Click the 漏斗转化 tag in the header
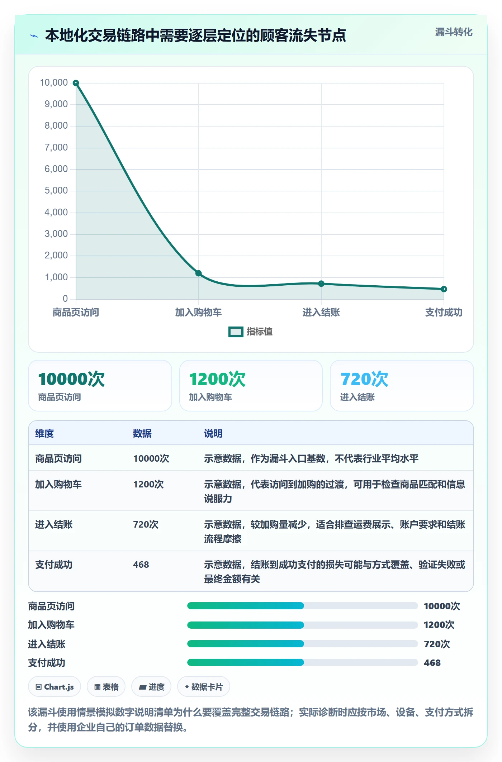502x762 pixels. coord(454,32)
